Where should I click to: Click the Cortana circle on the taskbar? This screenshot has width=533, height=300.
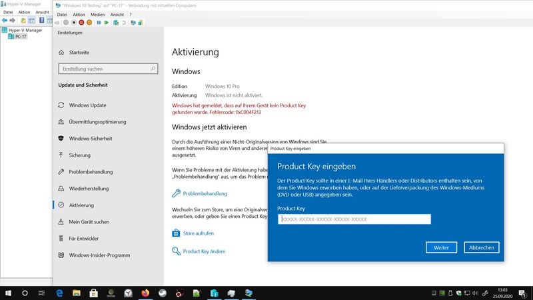(25, 293)
